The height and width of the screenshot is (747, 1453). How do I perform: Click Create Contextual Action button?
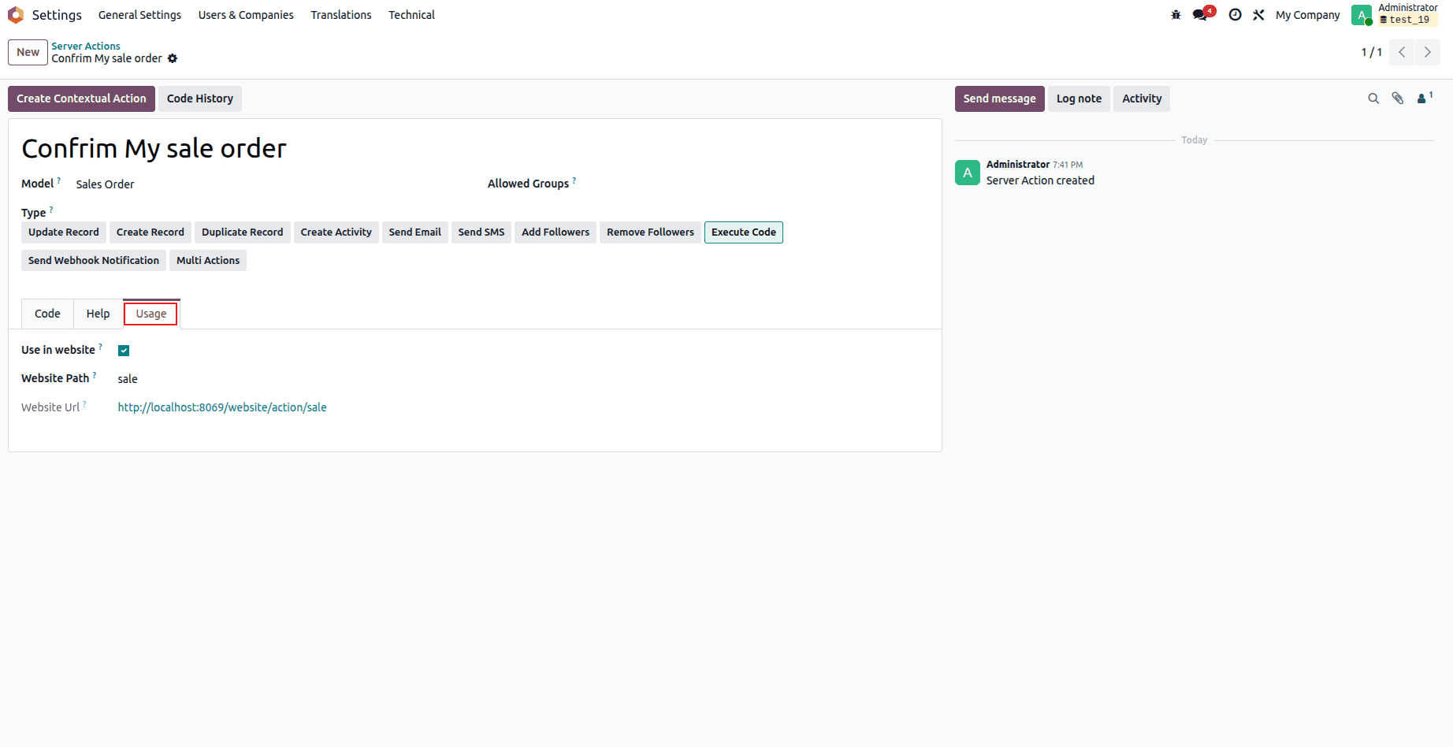pyautogui.click(x=81, y=98)
